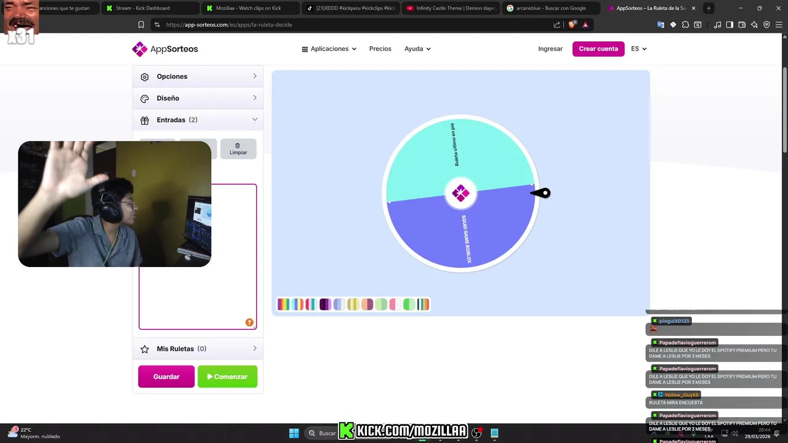Click the address bar URL
This screenshot has width=788, height=443.
pyautogui.click(x=229, y=25)
